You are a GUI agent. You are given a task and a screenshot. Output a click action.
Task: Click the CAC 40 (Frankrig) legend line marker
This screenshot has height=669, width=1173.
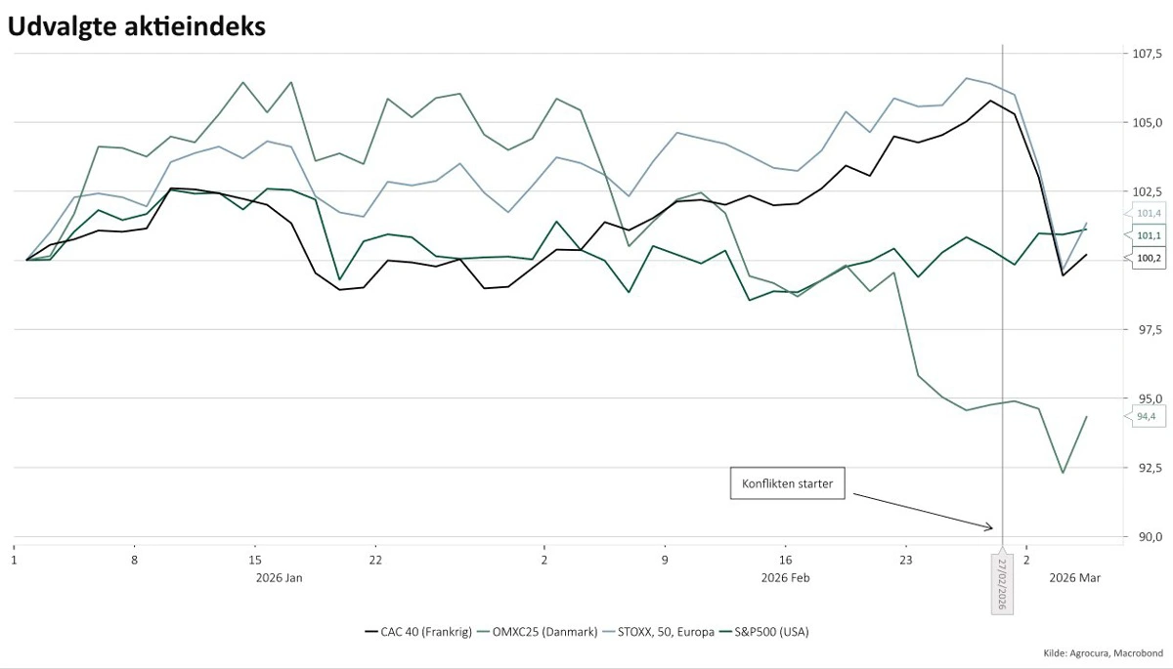(371, 632)
